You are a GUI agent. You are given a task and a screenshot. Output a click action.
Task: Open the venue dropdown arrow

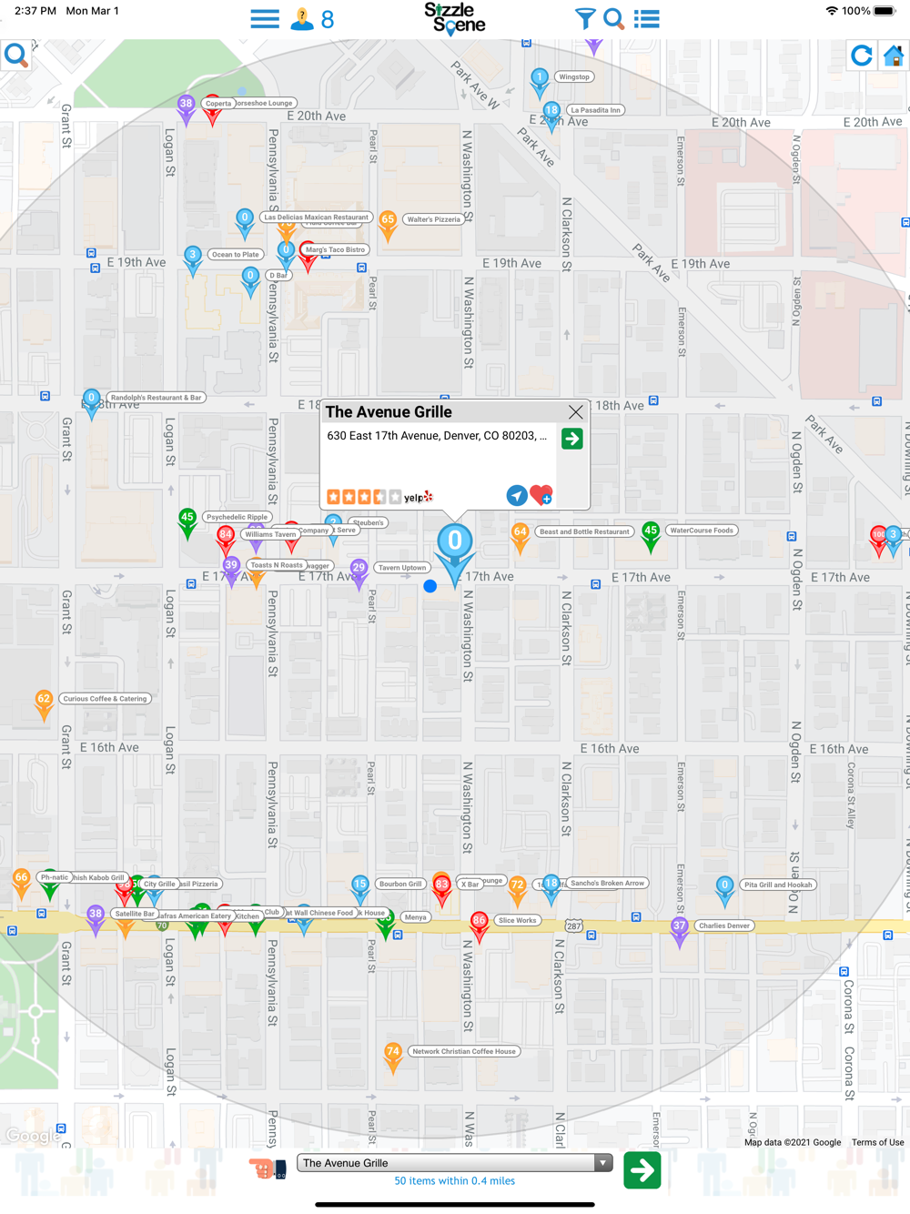(x=602, y=1163)
